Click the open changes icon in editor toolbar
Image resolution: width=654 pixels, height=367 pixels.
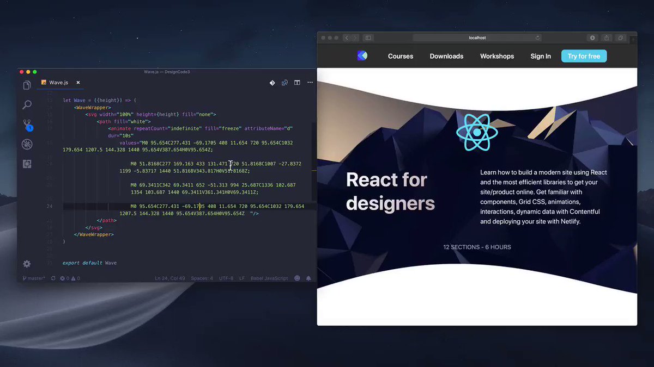pos(284,83)
